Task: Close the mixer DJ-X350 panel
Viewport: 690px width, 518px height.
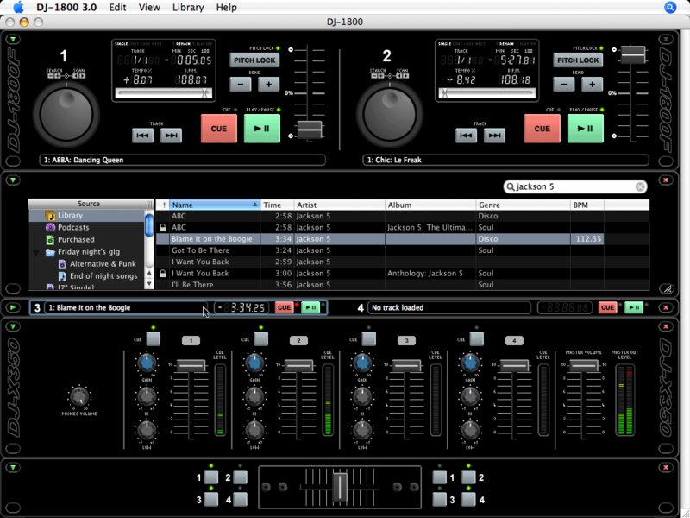Action: tap(666, 326)
